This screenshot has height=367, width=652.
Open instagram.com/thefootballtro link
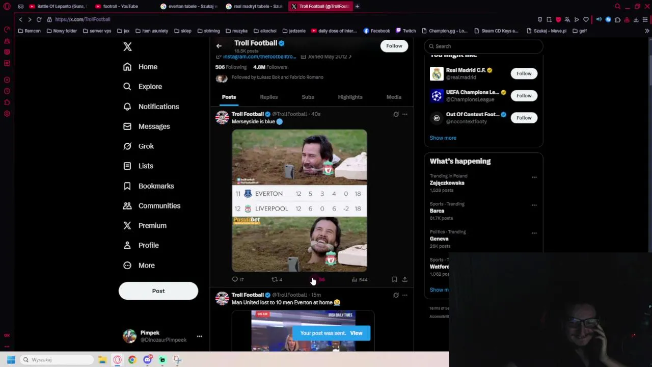pyautogui.click(x=259, y=57)
